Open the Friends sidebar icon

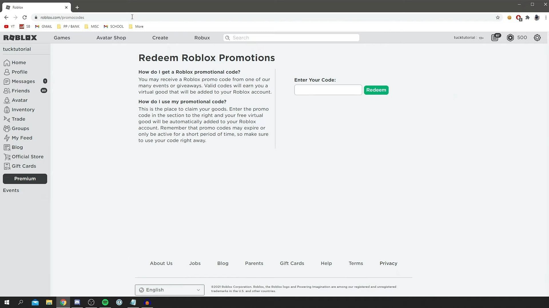tap(6, 90)
